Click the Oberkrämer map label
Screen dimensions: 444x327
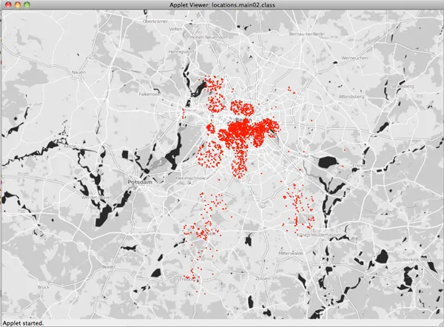[x=155, y=21]
